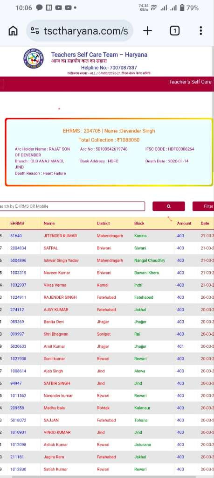Click the Amount column header
This screenshot has width=214, height=478.
[x=184, y=223]
